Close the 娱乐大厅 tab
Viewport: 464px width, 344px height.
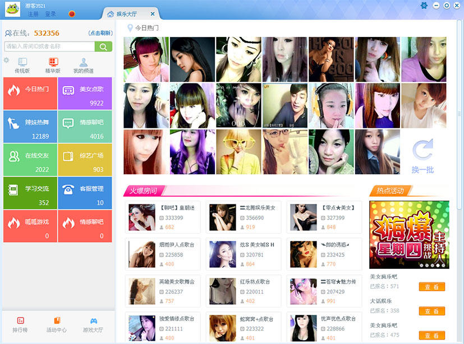(153, 14)
